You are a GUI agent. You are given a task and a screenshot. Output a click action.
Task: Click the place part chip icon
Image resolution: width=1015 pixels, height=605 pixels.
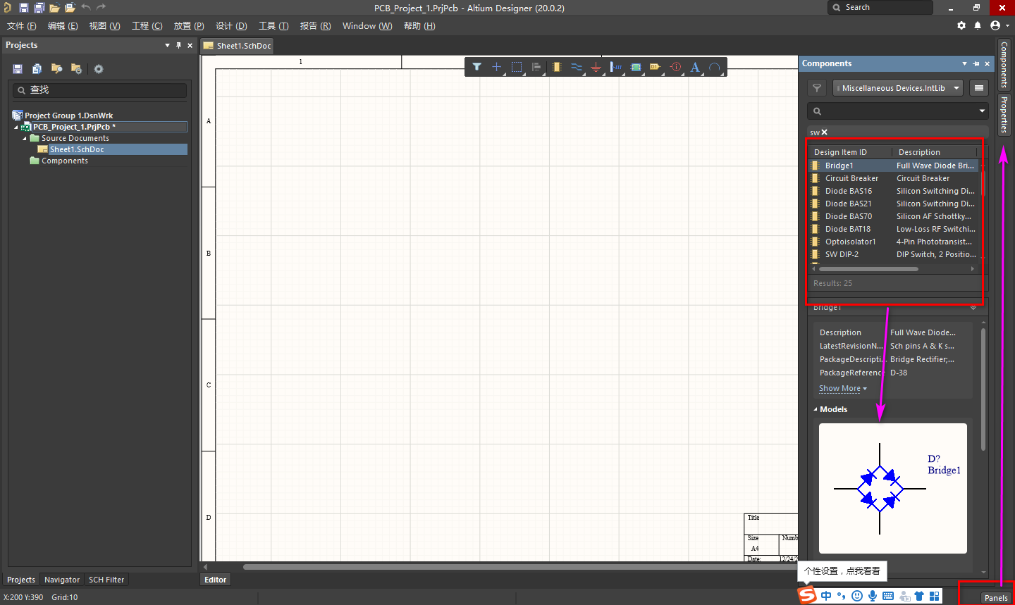click(557, 67)
